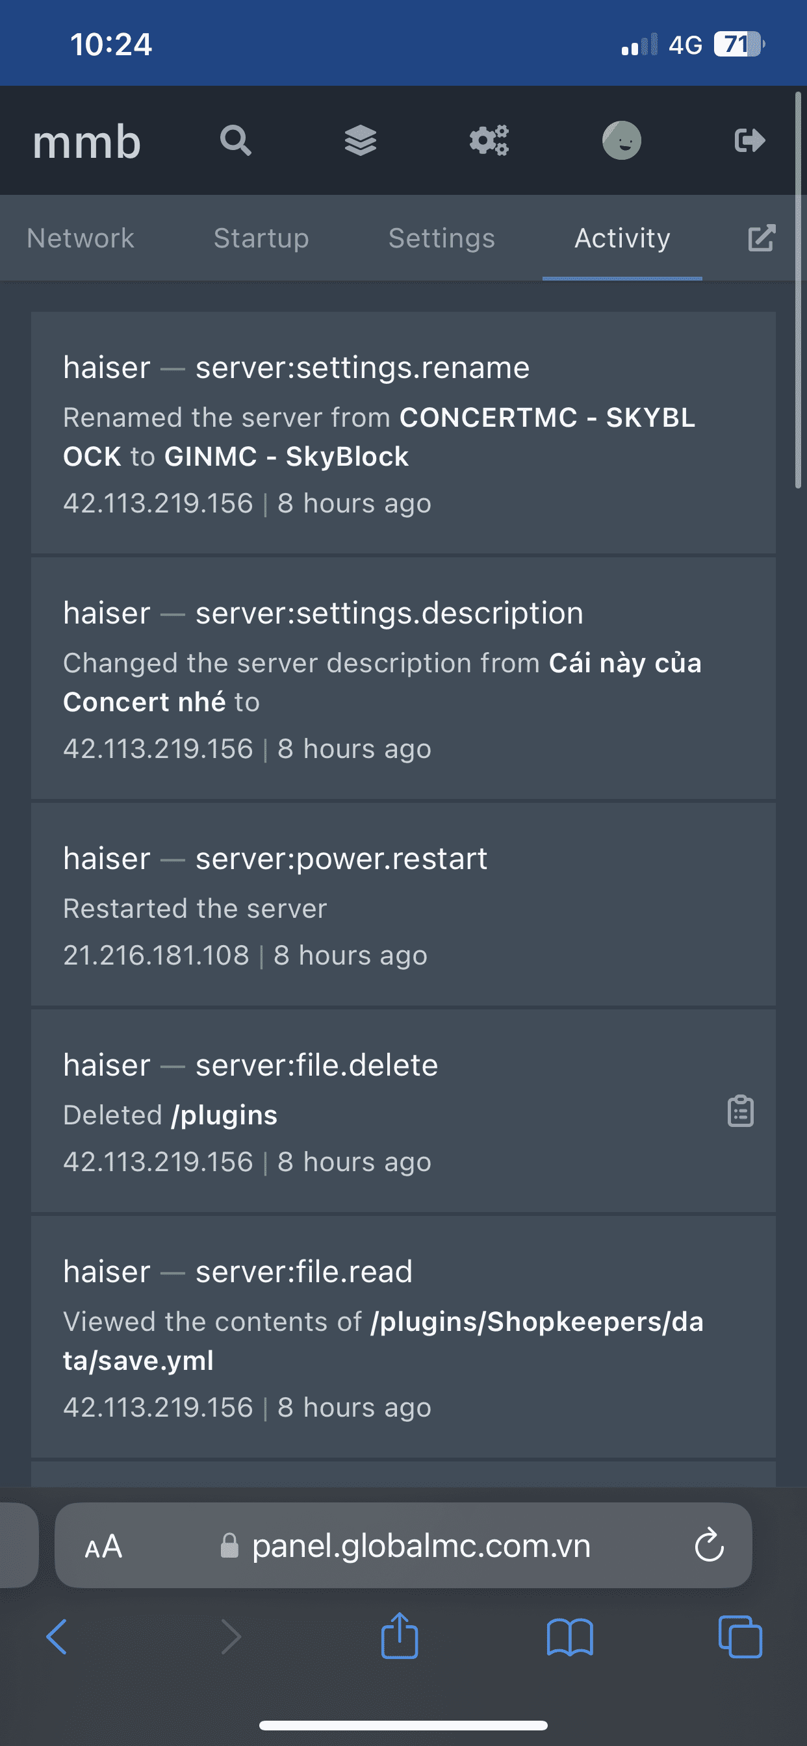Image resolution: width=807 pixels, height=1746 pixels.
Task: Switch to the Startup tab
Action: click(x=261, y=238)
